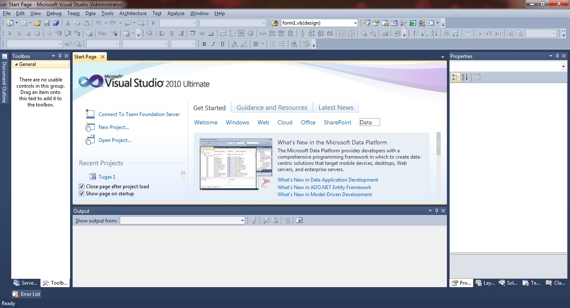The width and height of the screenshot is (570, 308).
Task: Open the Analyze menu
Action: [x=176, y=13]
